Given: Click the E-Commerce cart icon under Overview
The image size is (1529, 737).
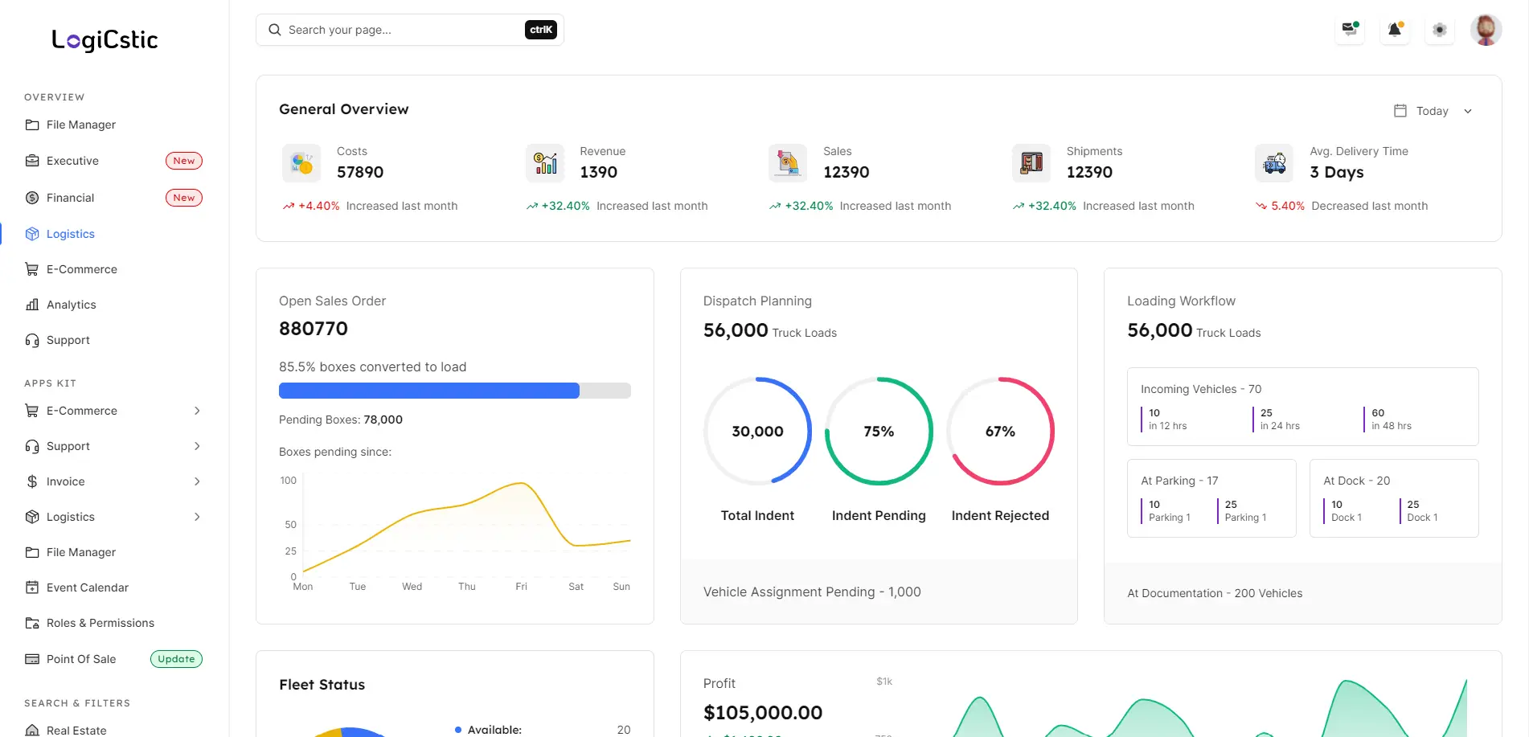Looking at the screenshot, I should click(x=32, y=269).
